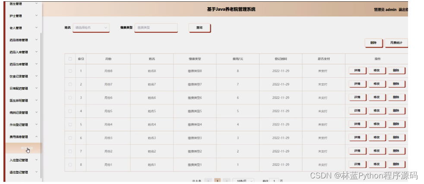Check the box for row 月份7
This screenshot has width=424, height=184.
(x=70, y=84)
